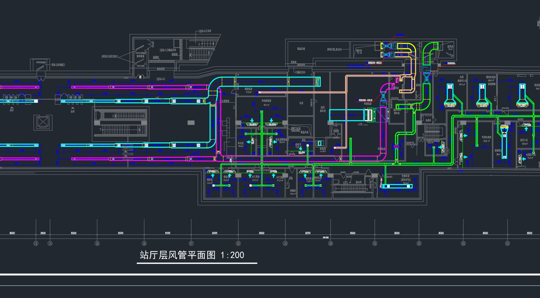Viewport: 540px width, 298px height.
Task: Select the BSH100-60L3 equipment tag
Action: tap(374, 63)
